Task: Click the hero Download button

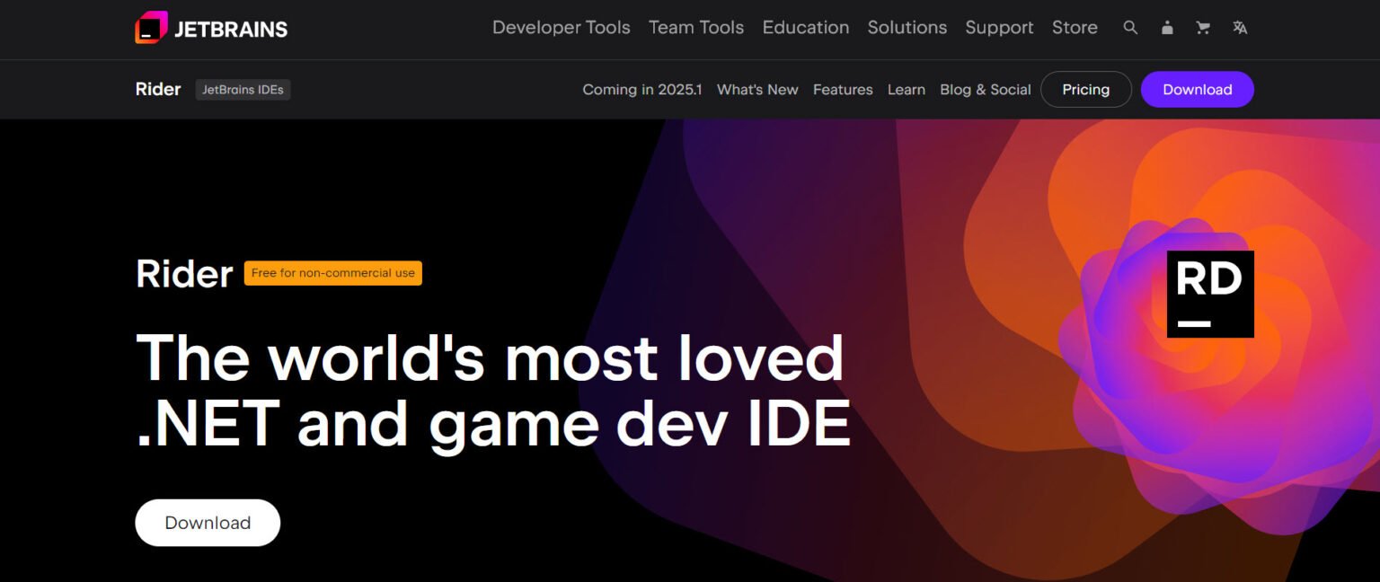Action: tap(207, 522)
